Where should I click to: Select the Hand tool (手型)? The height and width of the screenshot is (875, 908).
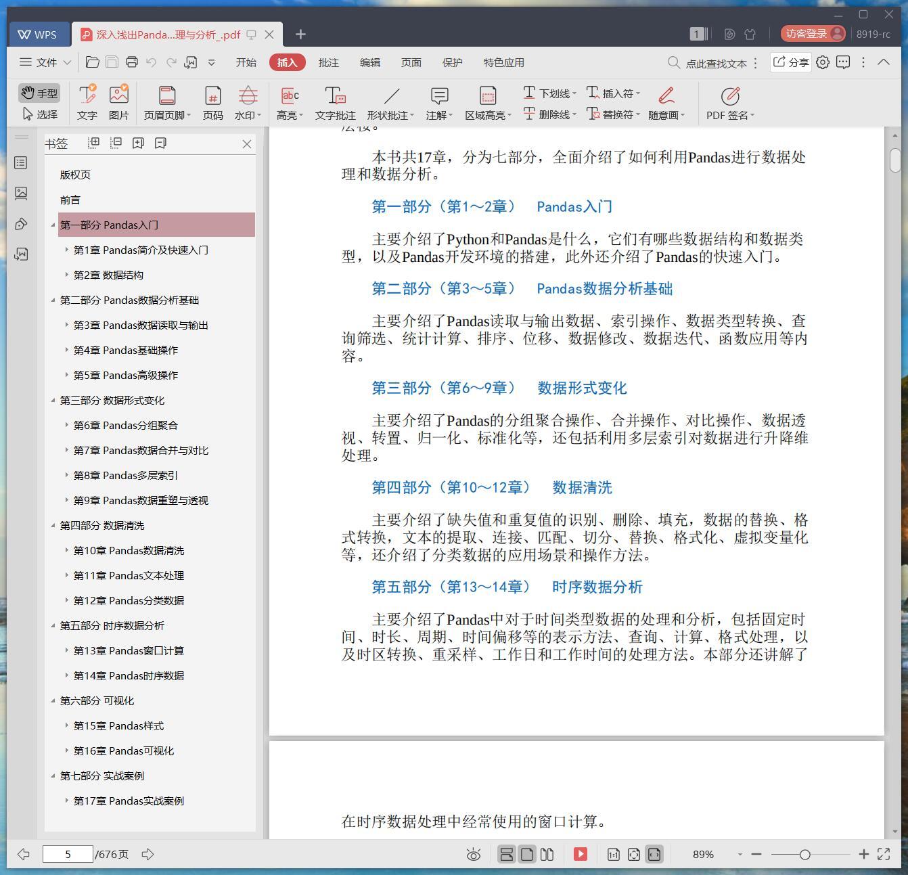(39, 93)
